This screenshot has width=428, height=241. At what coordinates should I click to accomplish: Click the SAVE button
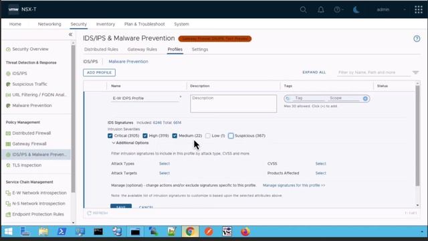coord(121,206)
